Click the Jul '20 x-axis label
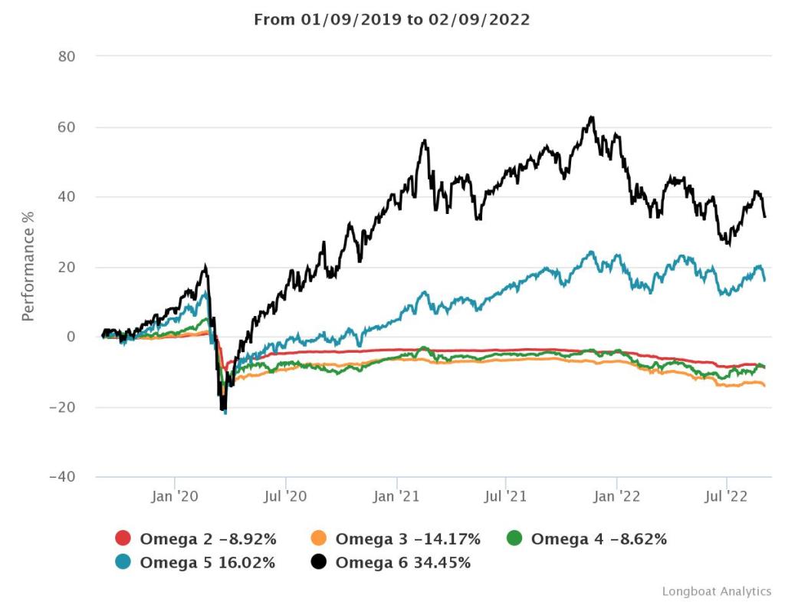The height and width of the screenshot is (602, 785). pyautogui.click(x=285, y=496)
